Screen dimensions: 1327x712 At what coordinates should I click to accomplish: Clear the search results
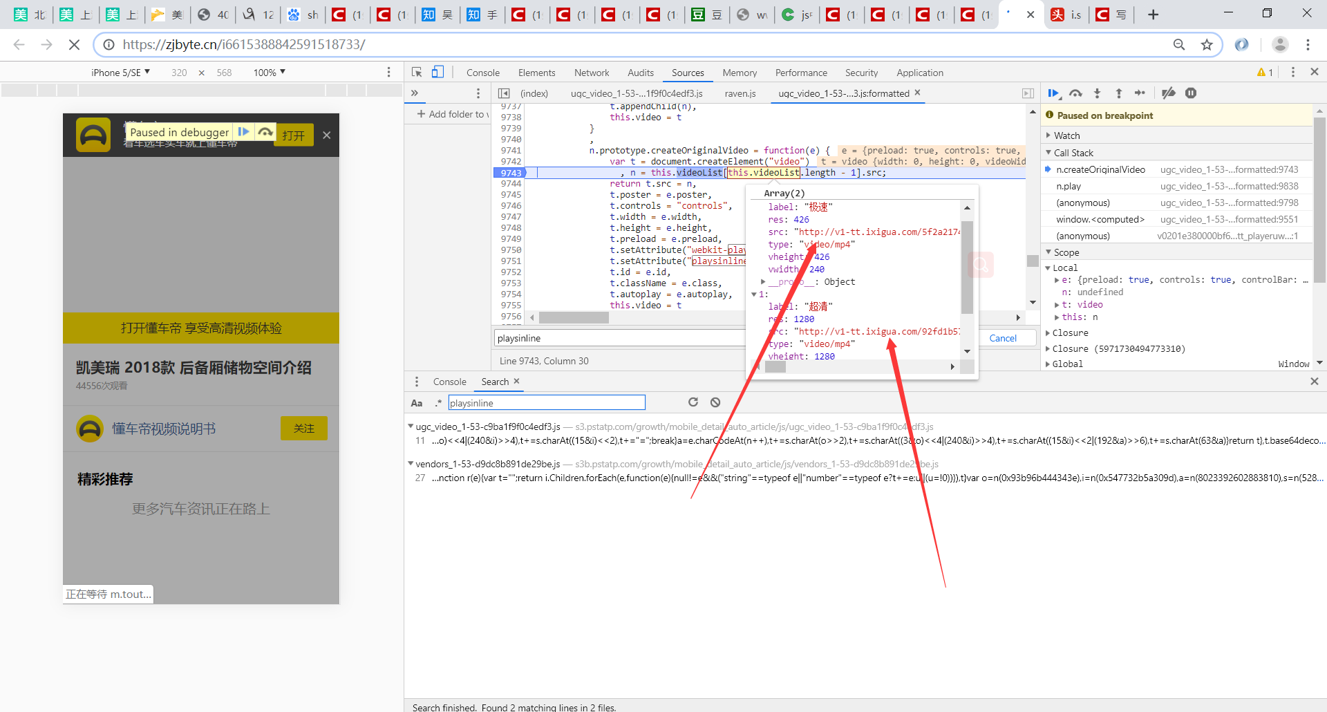tap(715, 402)
